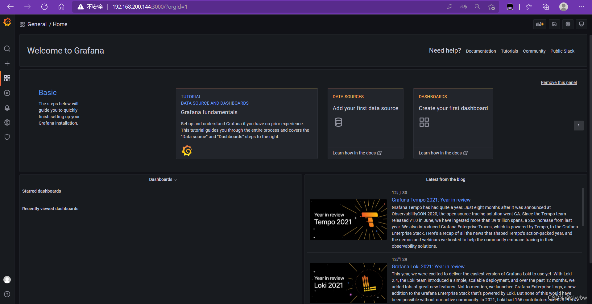Open the Alerting bell icon
Image resolution: width=592 pixels, height=304 pixels.
click(7, 108)
